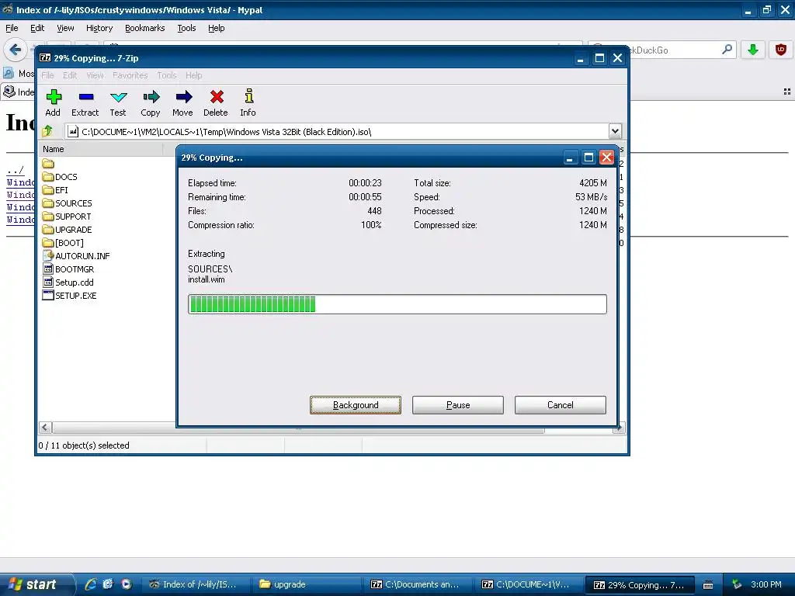Image resolution: width=795 pixels, height=596 pixels.
Task: Open the 7-Zip Favorites menu
Action: pos(130,75)
